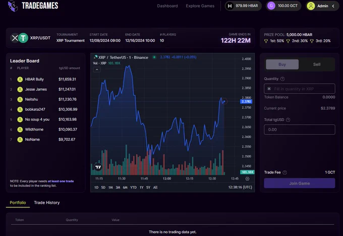Click HBAR Bully's $11,659.31 amount
The width and height of the screenshot is (343, 236).
tap(68, 79)
